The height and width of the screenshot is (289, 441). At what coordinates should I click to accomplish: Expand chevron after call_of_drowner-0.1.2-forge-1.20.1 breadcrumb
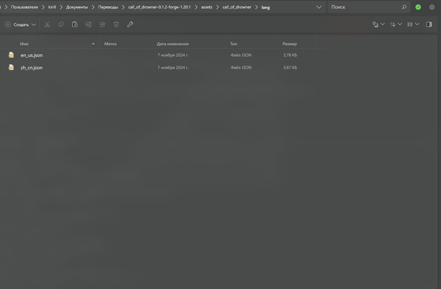pyautogui.click(x=196, y=7)
